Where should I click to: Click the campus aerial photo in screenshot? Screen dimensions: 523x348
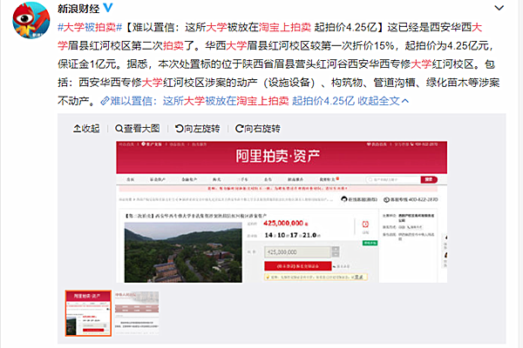183,252
